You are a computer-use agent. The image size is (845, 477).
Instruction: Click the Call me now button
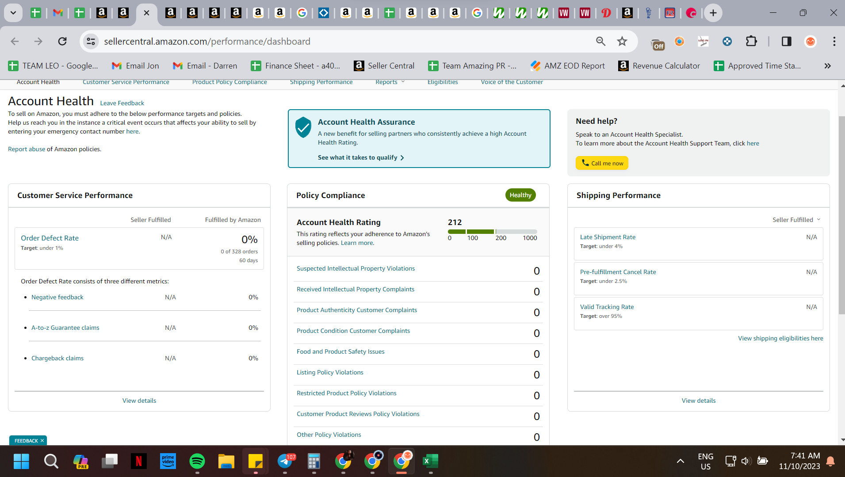point(602,163)
